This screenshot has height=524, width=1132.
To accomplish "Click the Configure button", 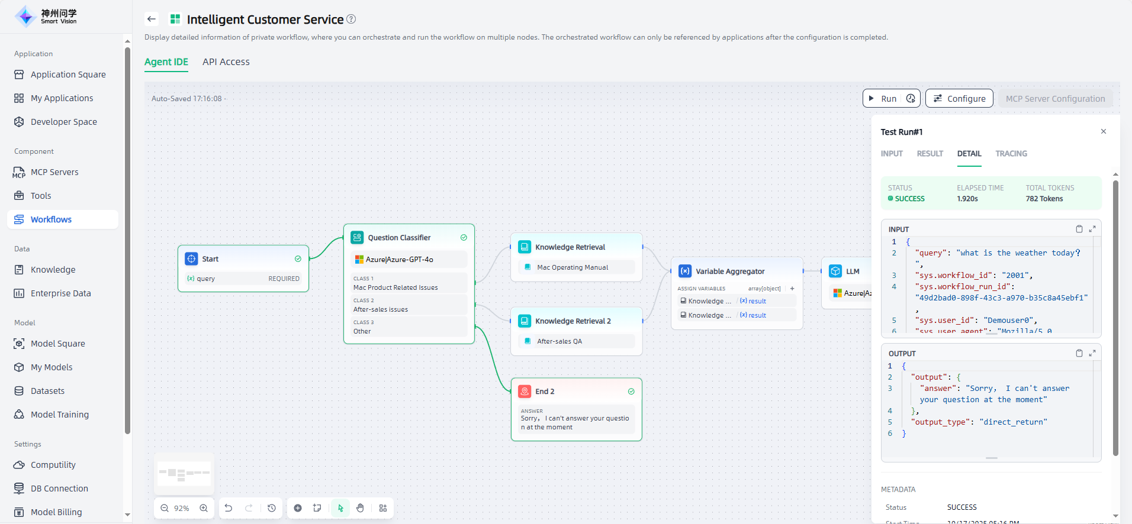I will pyautogui.click(x=959, y=99).
